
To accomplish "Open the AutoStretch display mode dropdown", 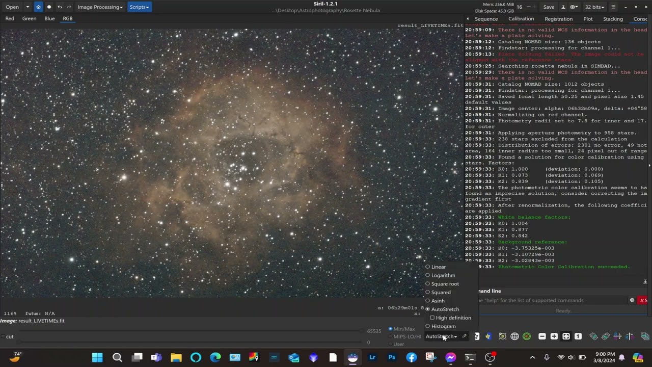I will [441, 336].
